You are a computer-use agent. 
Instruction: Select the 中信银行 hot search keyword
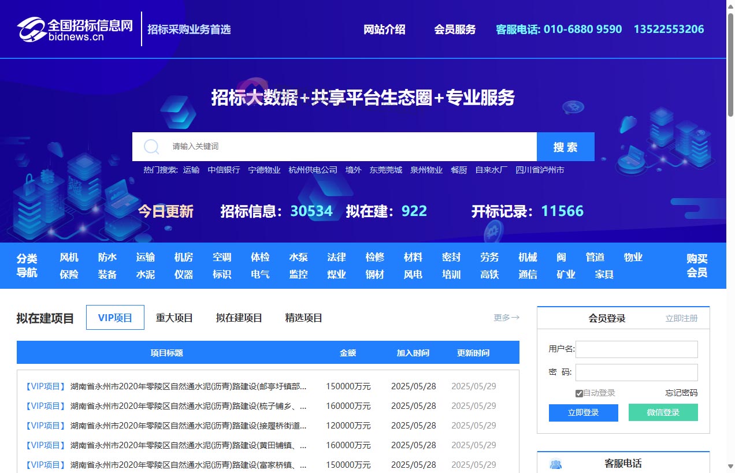tap(224, 170)
